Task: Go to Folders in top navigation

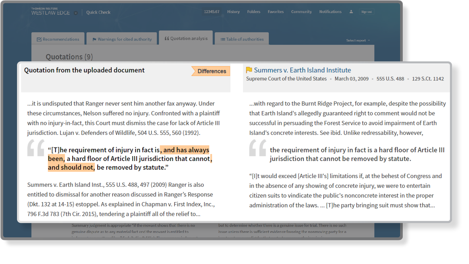Action: point(254,12)
